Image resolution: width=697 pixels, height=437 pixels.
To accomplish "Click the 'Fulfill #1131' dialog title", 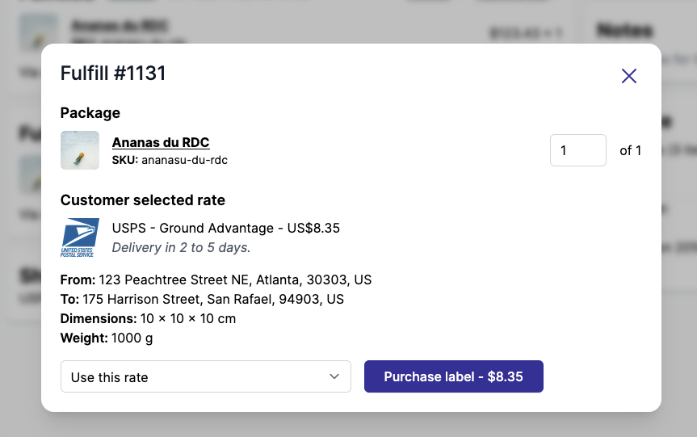I will (113, 74).
